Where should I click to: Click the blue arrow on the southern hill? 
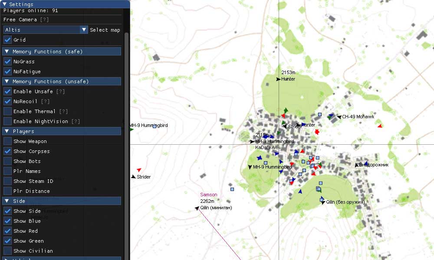[x=300, y=191]
